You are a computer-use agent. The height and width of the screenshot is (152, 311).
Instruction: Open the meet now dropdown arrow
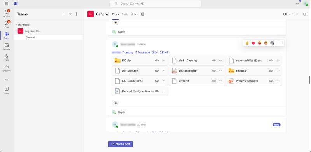pos(290,14)
